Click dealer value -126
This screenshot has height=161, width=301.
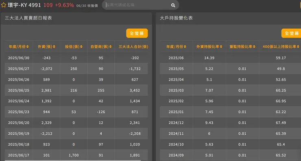tap(101, 112)
